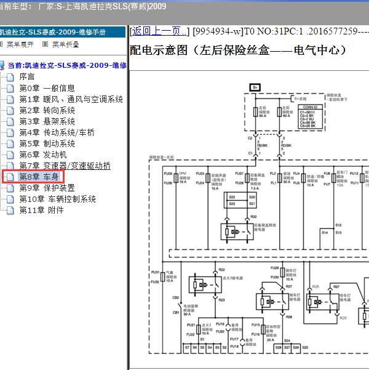Viewport: 369px width, 370px height.
Task: Select 第3章 悬架系统
Action: coord(47,121)
